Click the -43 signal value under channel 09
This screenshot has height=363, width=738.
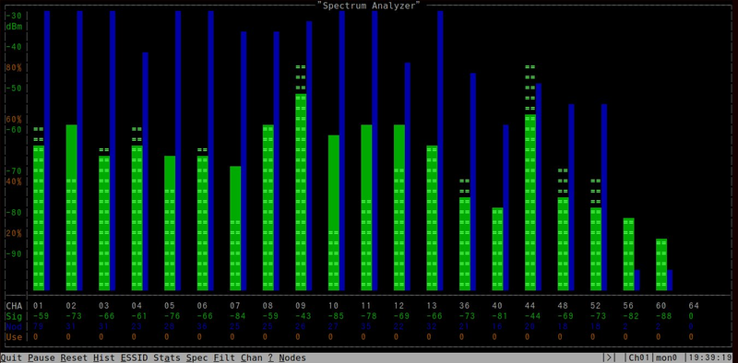(x=301, y=316)
